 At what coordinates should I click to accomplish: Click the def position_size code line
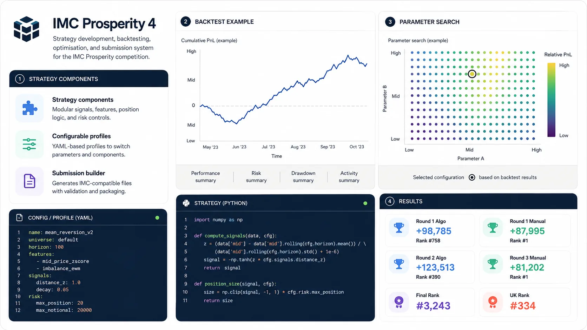click(x=235, y=284)
